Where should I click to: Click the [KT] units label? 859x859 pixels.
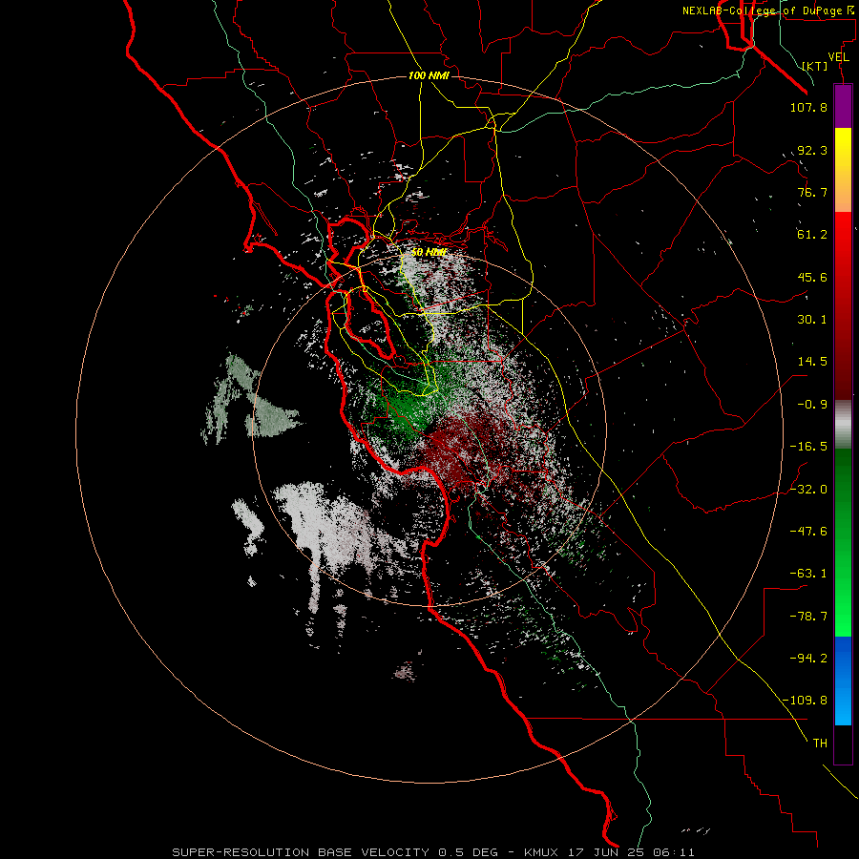(x=815, y=66)
